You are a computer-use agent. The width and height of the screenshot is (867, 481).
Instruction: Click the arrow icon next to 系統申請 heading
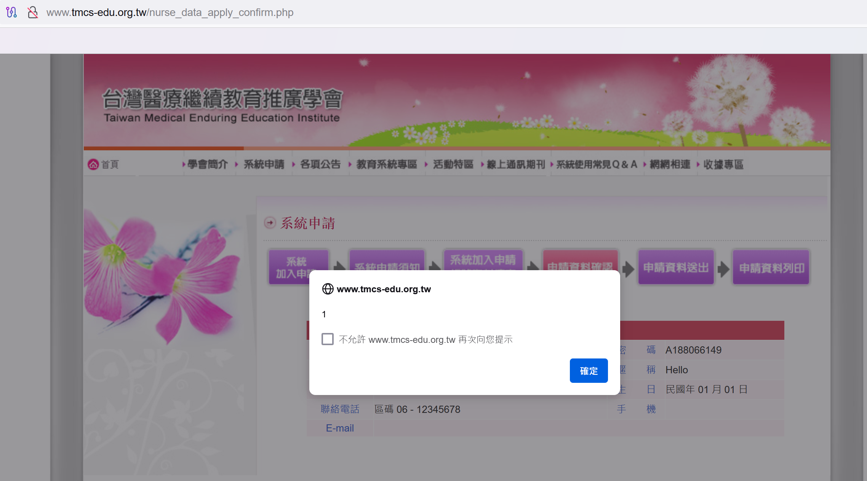tap(270, 223)
